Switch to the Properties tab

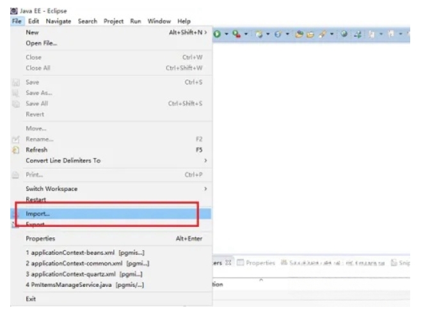tap(259, 263)
